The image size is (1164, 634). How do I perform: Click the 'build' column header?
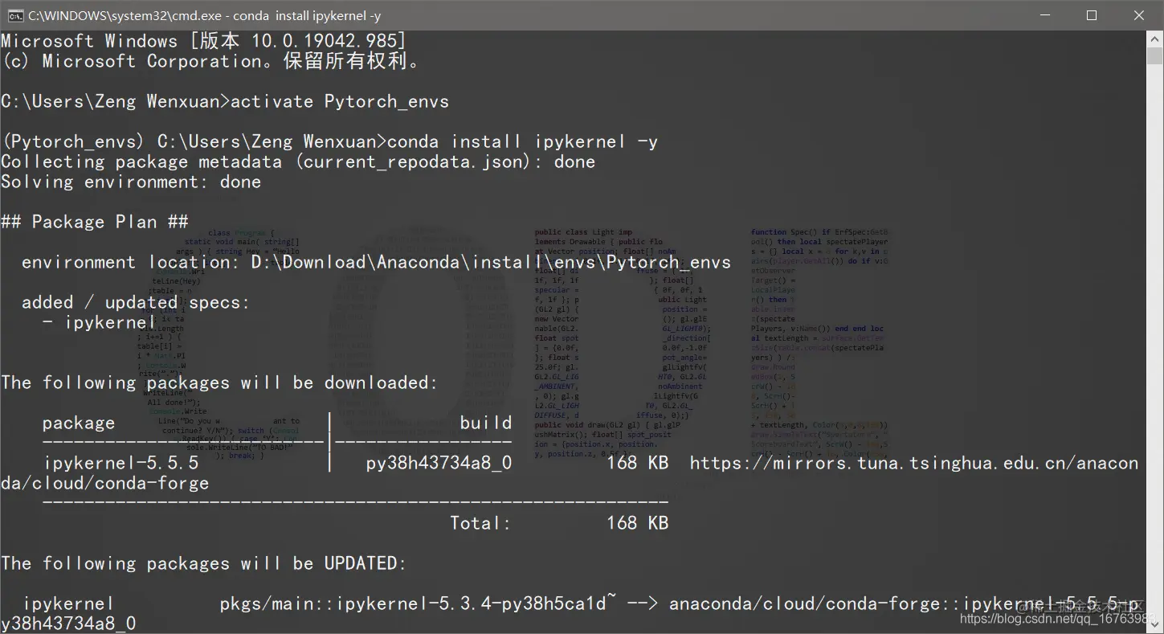(486, 423)
